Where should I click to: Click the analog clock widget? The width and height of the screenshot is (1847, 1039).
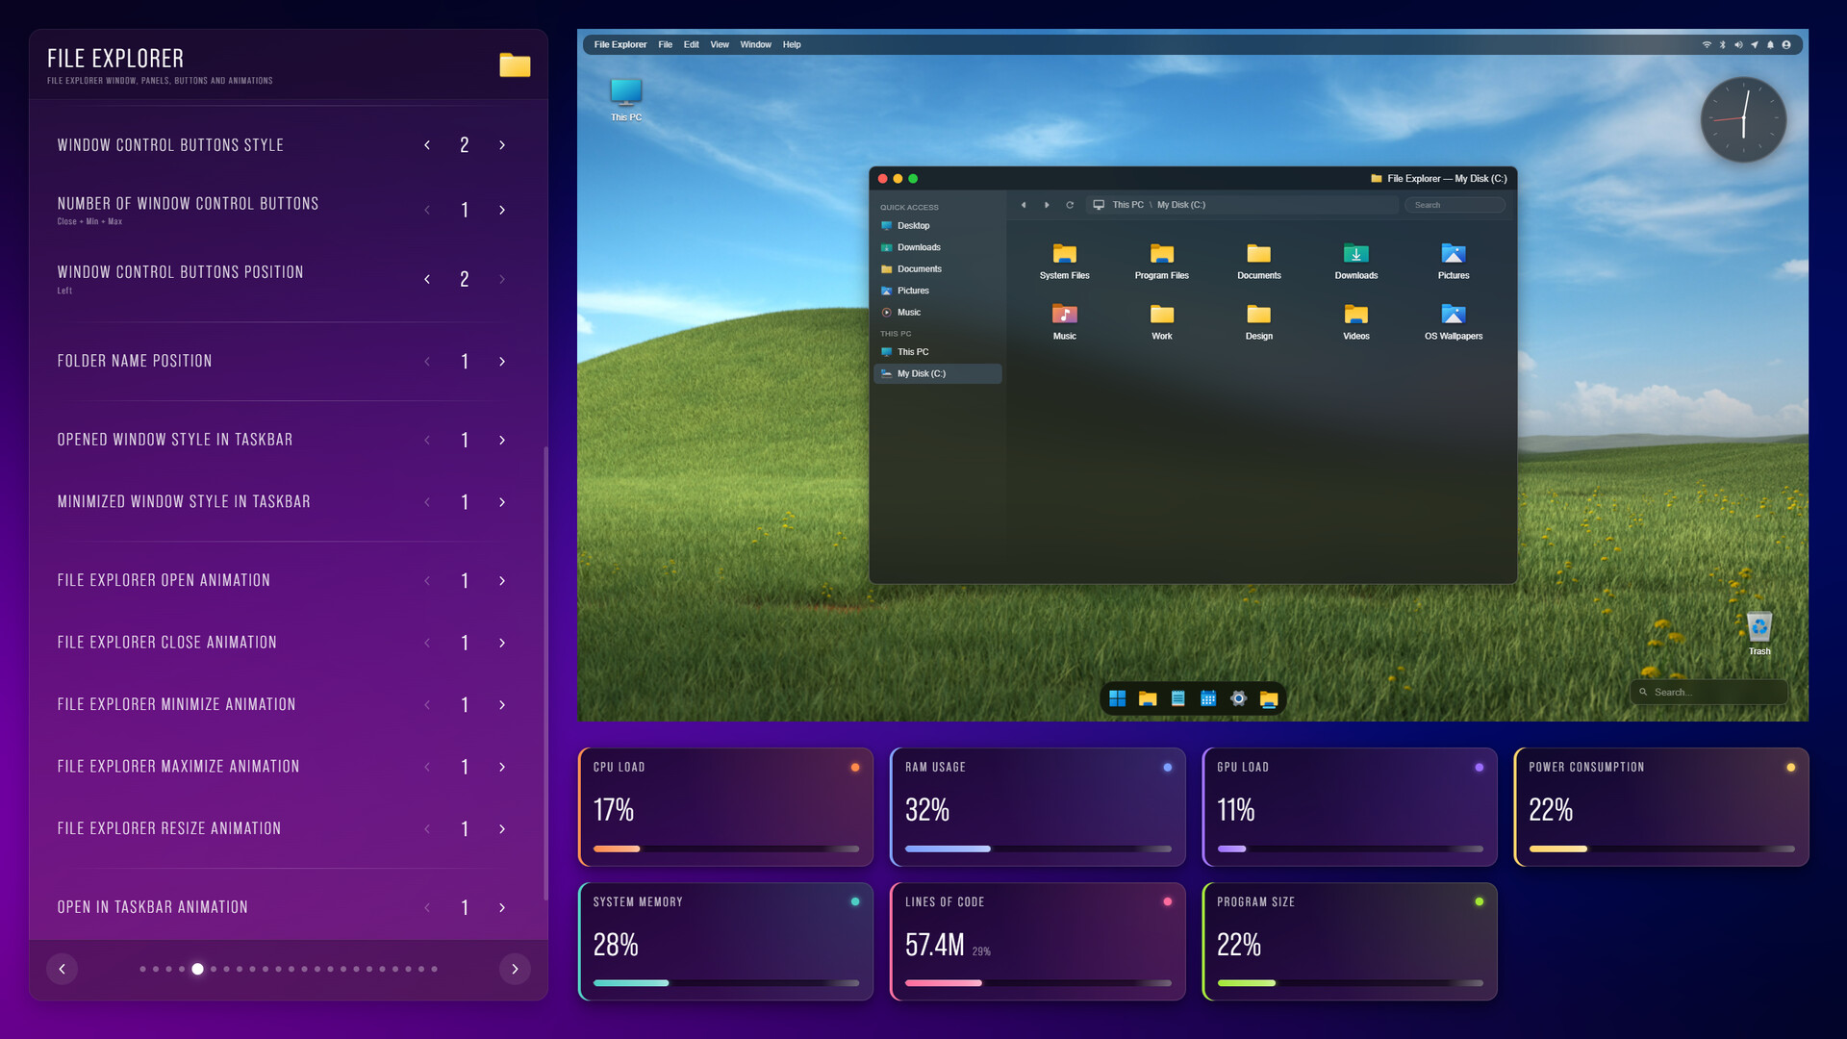point(1743,119)
